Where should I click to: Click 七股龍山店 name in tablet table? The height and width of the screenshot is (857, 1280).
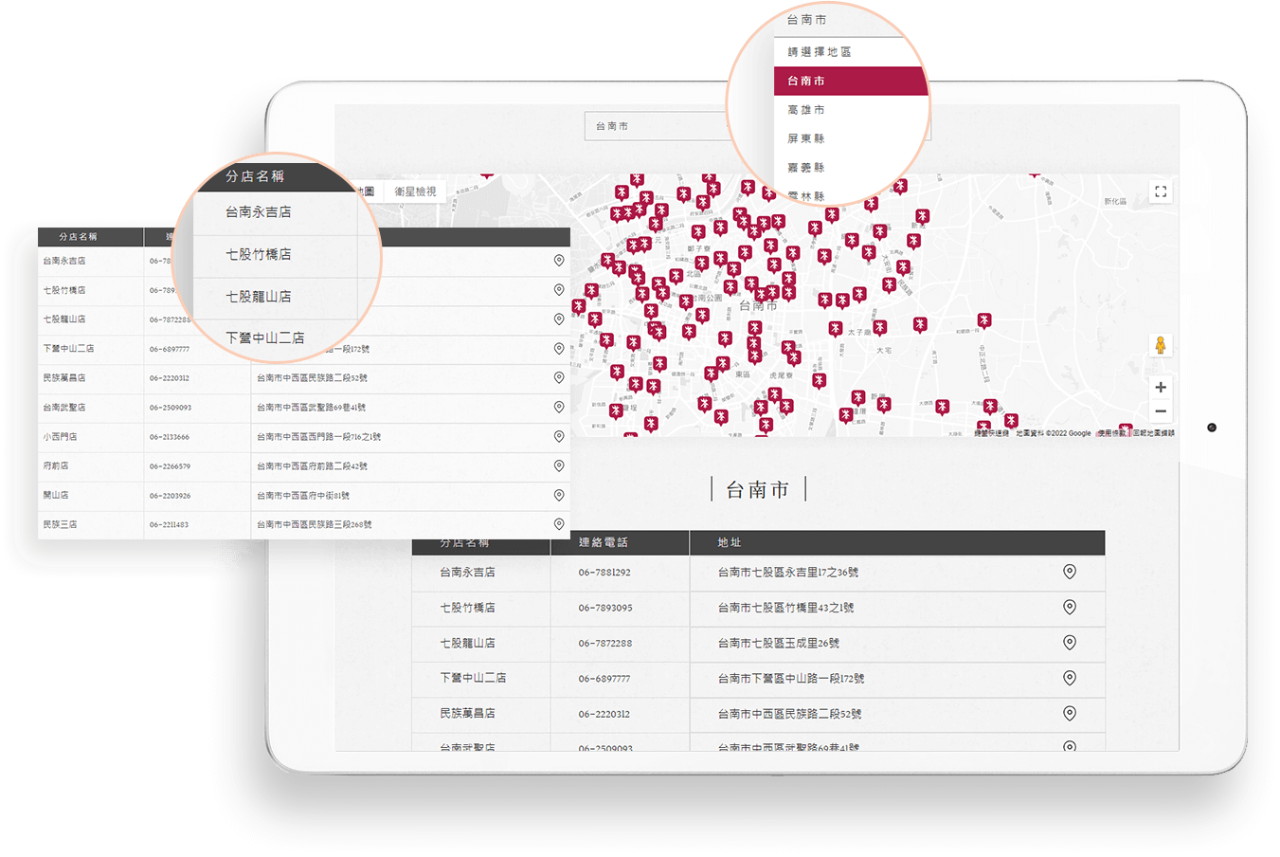pyautogui.click(x=467, y=643)
